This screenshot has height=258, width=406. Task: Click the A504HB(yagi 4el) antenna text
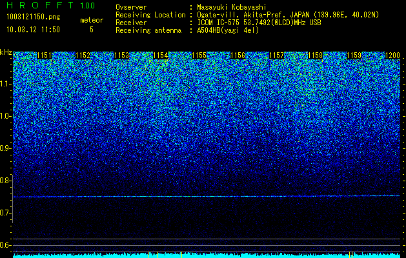point(228,30)
